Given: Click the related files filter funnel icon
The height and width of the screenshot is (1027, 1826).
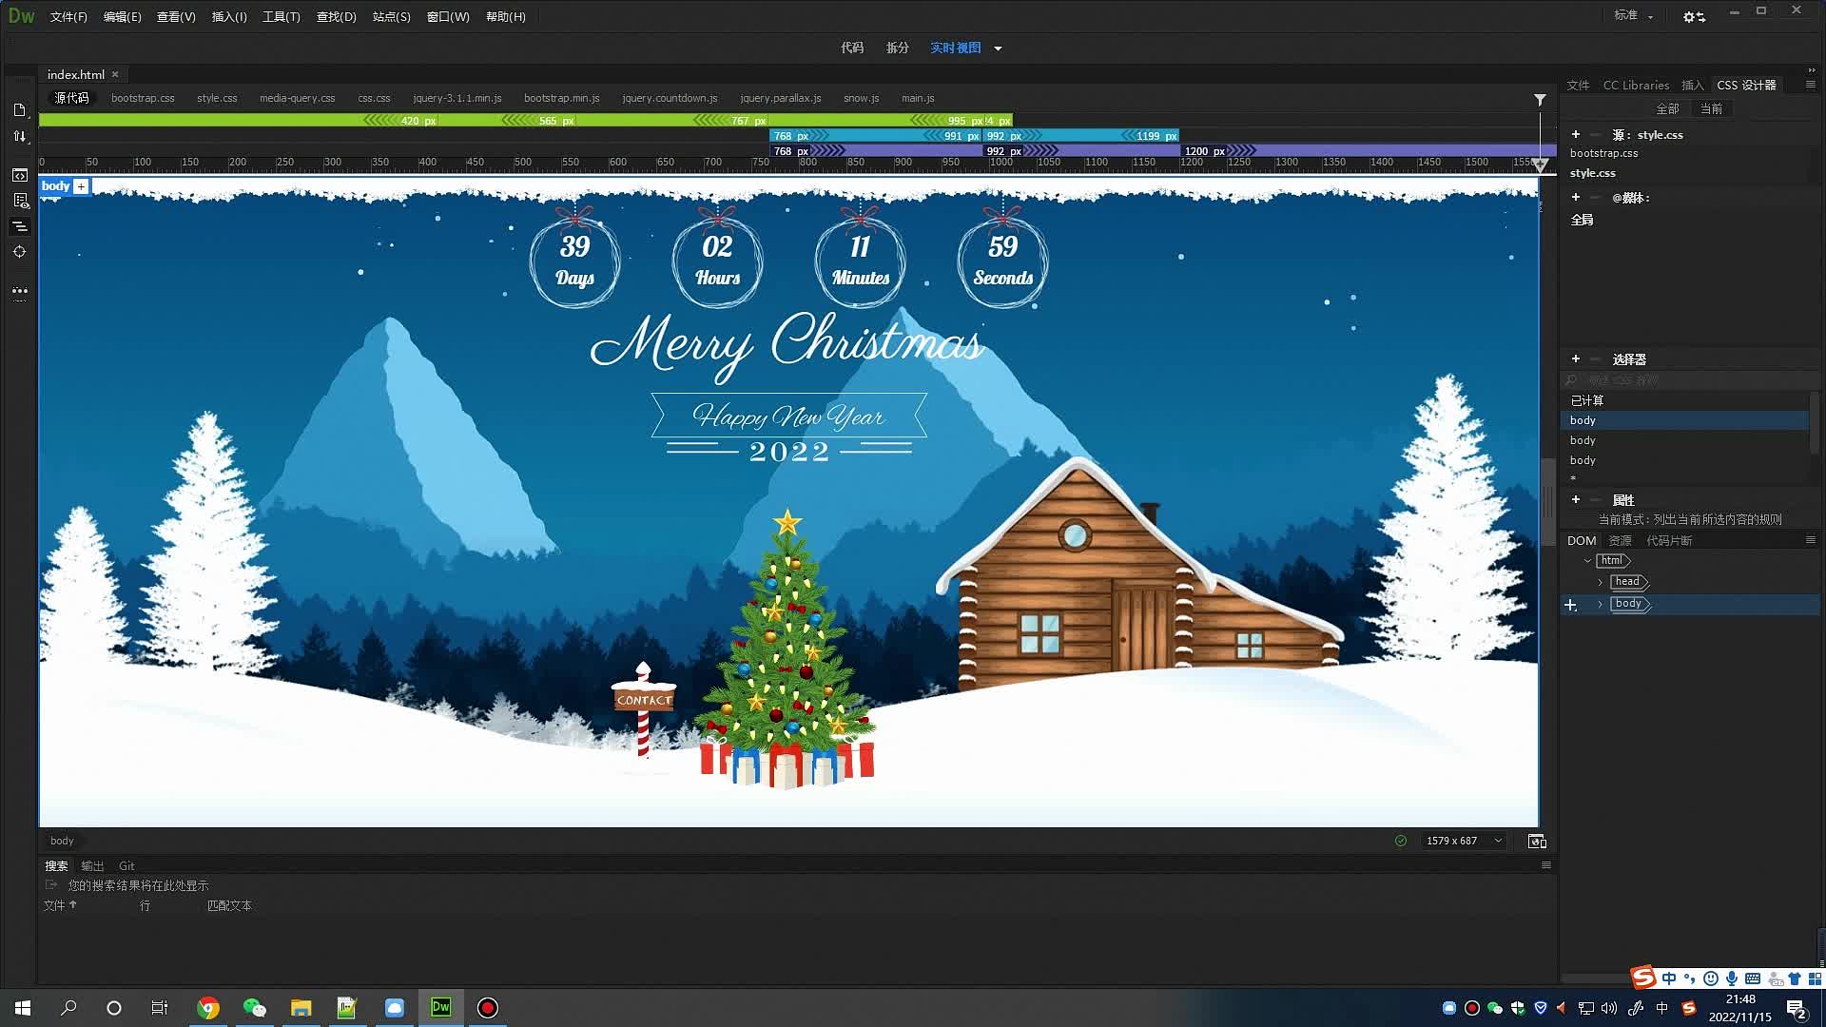Looking at the screenshot, I should tap(1540, 100).
